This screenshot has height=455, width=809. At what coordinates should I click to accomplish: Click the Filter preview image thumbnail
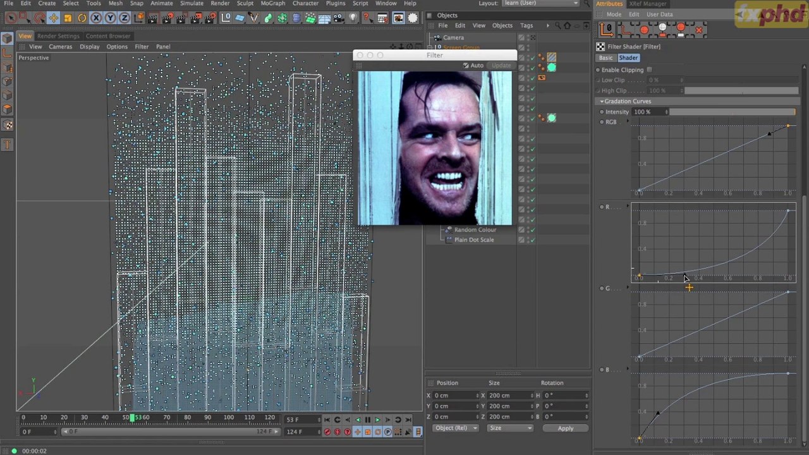coord(435,148)
